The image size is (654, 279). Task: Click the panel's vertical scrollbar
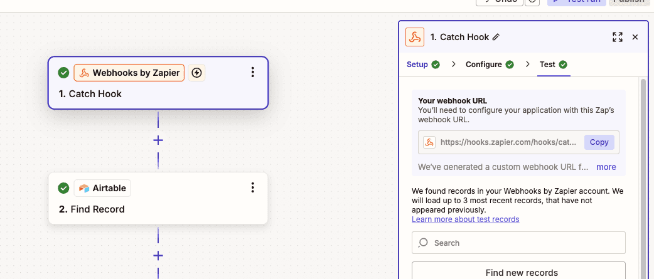(643, 179)
